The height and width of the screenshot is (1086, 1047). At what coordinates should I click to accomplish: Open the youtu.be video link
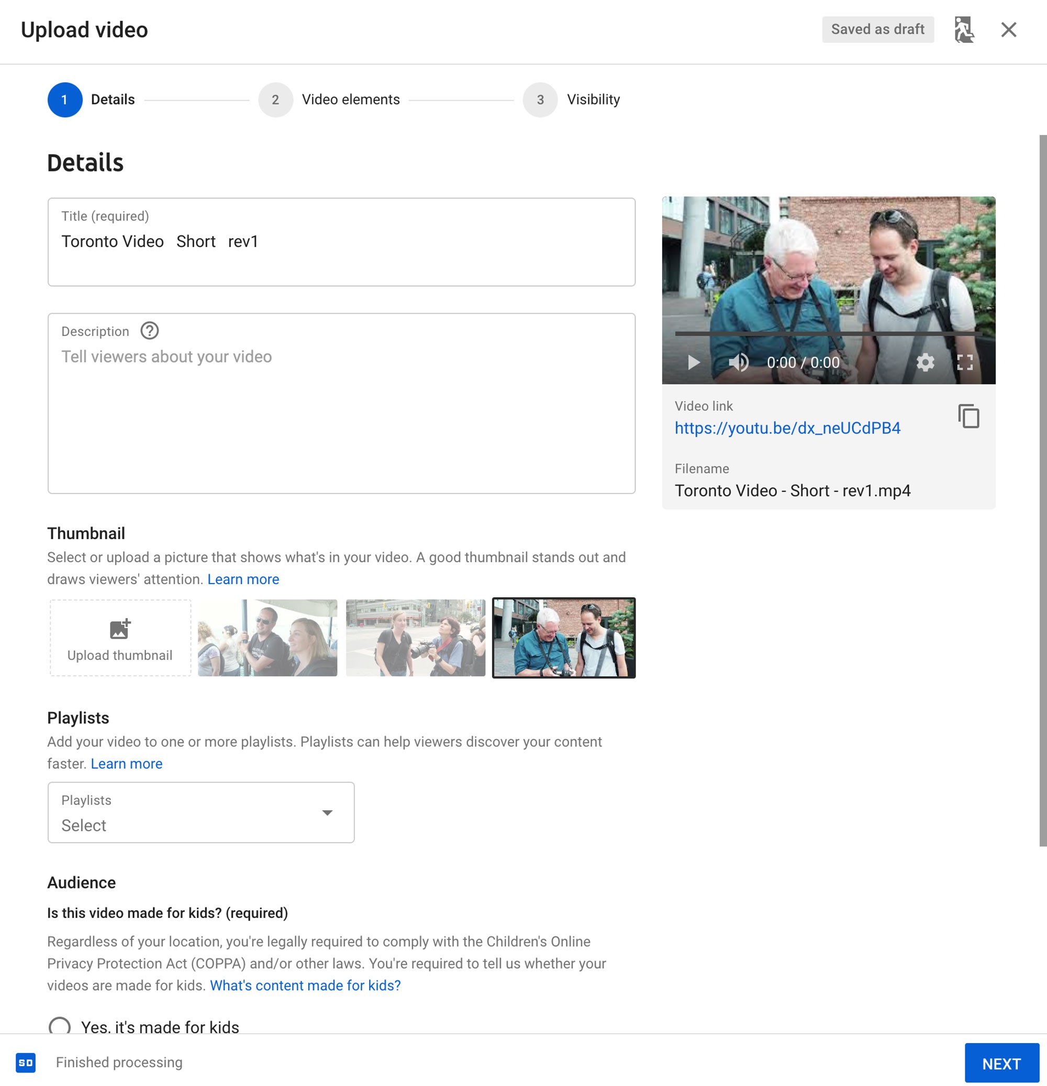pyautogui.click(x=787, y=428)
